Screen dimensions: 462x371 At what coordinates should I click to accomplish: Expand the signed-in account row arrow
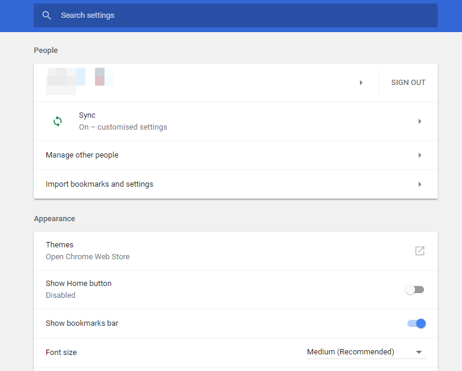coord(361,83)
